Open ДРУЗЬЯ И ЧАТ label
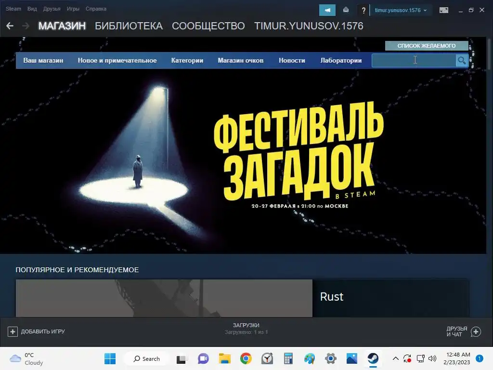Image resolution: width=493 pixels, height=370 pixels. pyautogui.click(x=456, y=331)
